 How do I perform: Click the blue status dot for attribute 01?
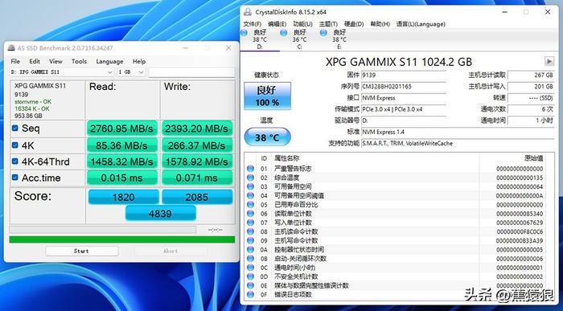click(250, 169)
